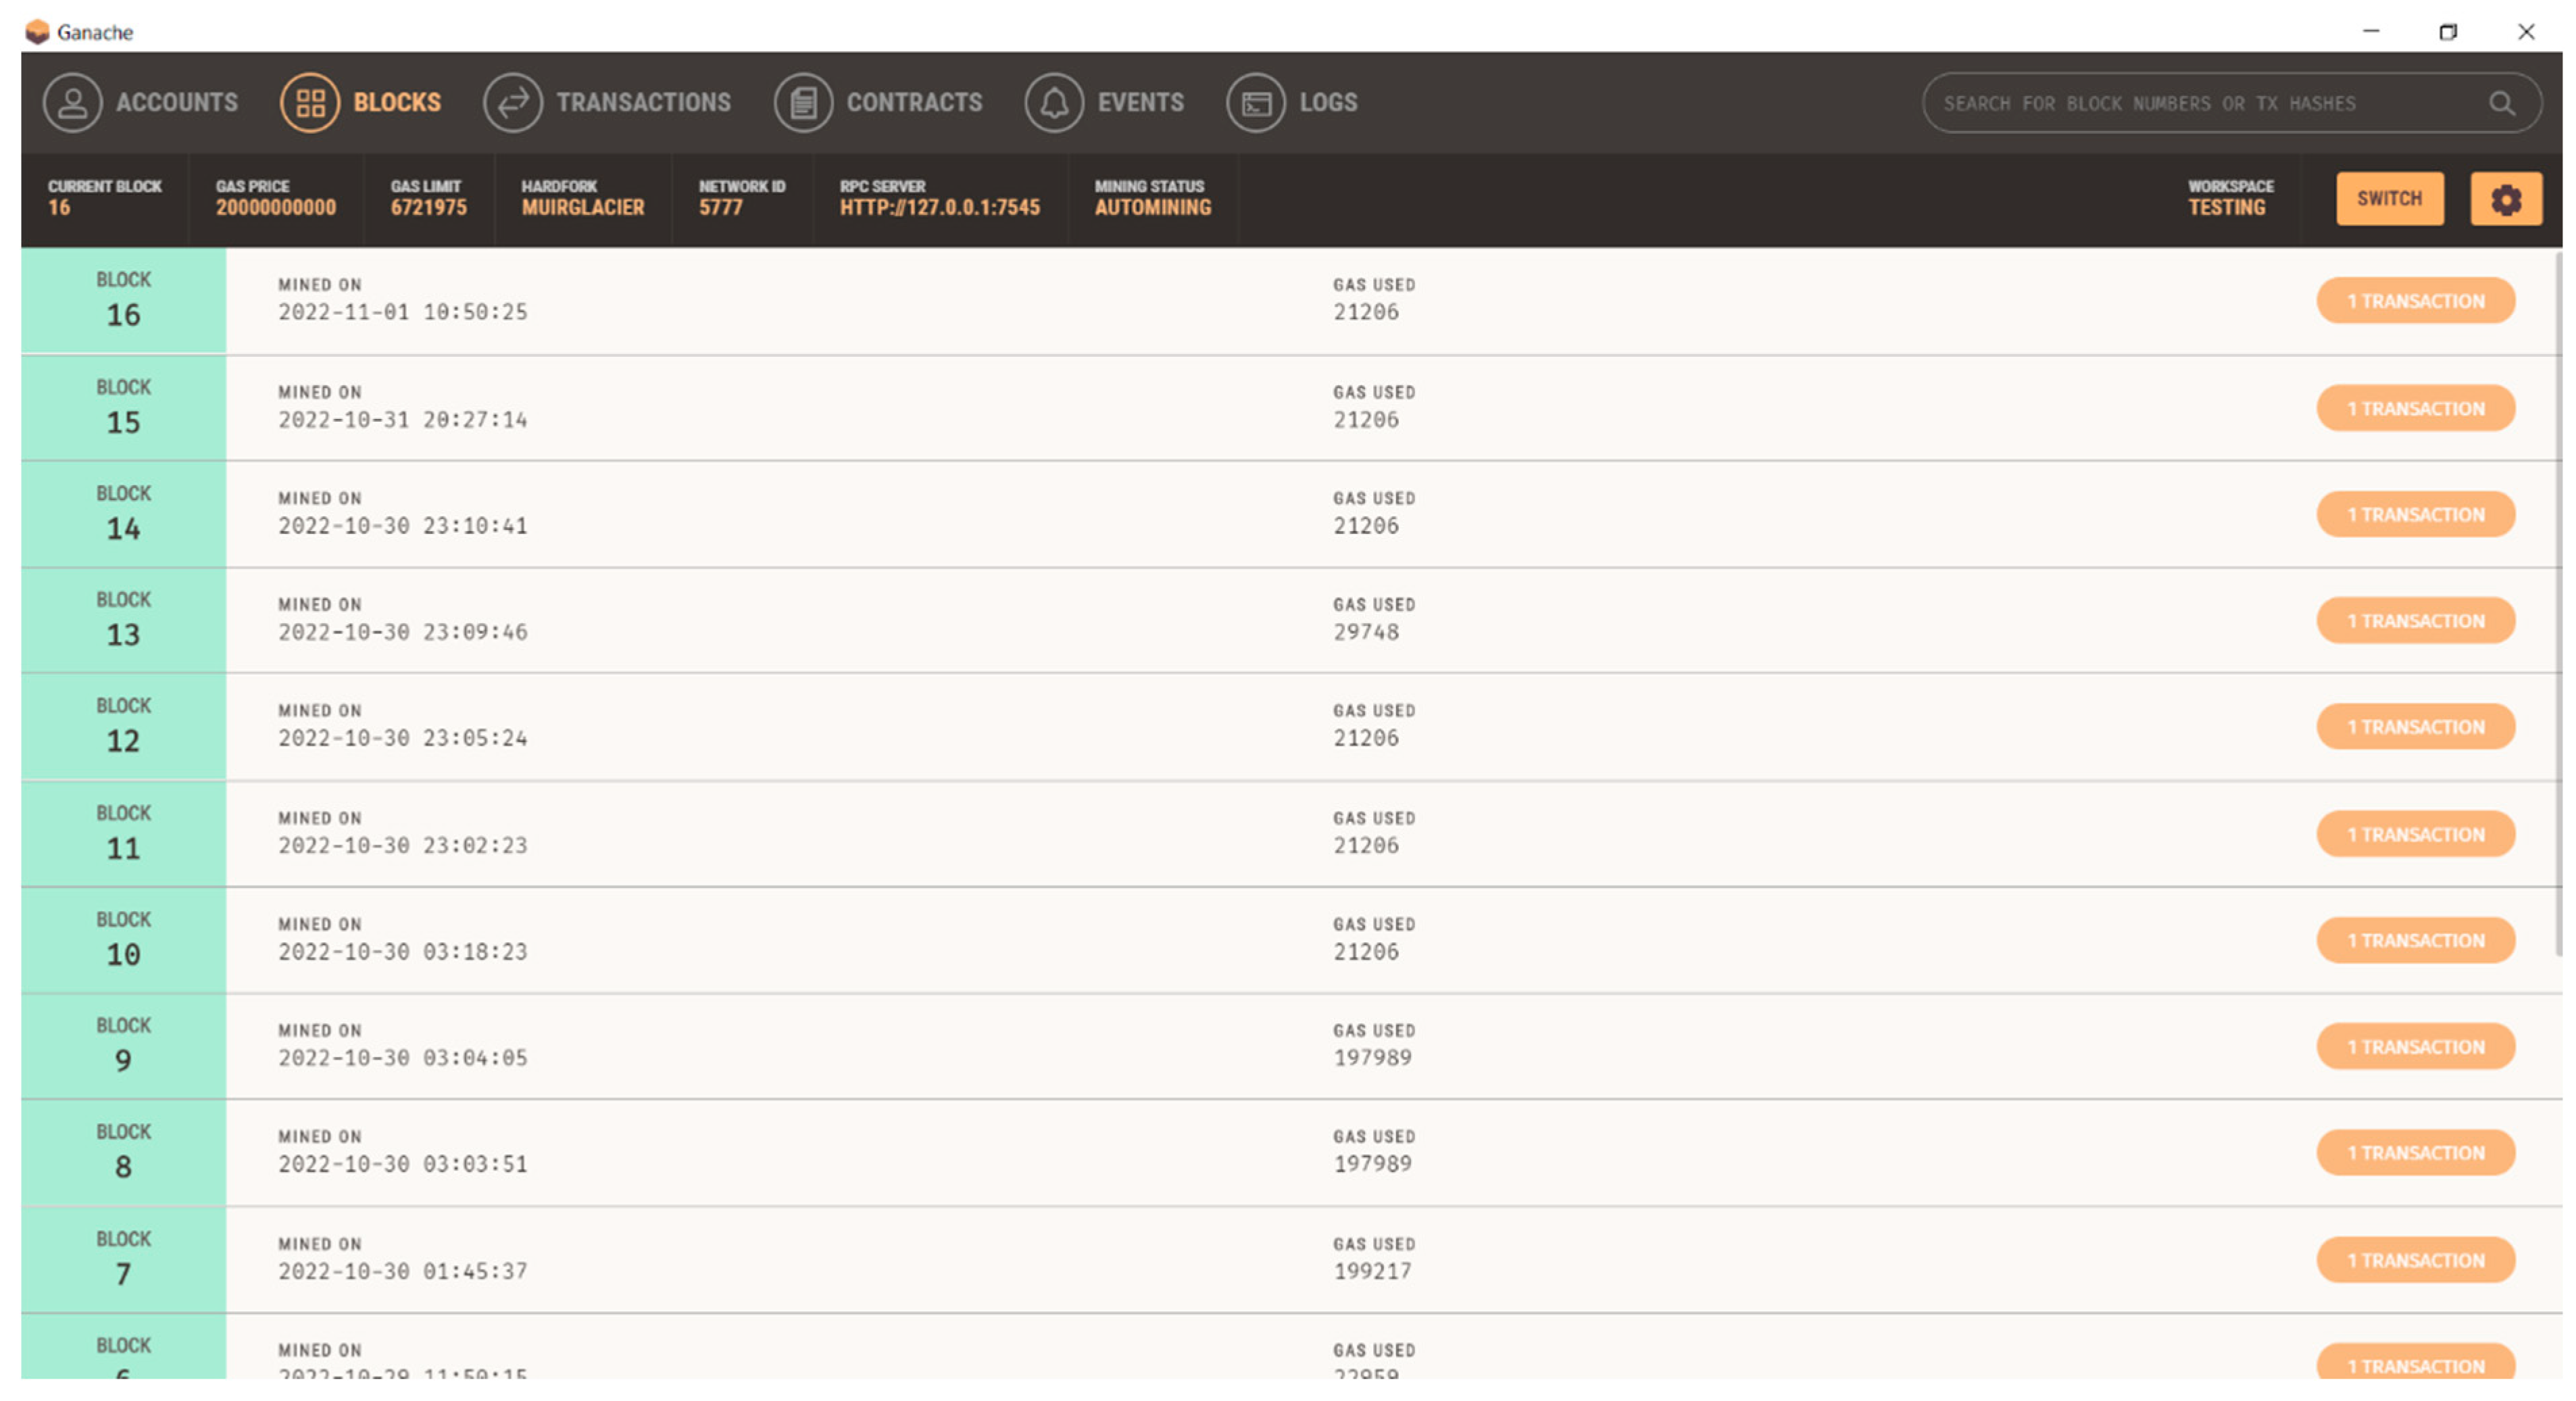Switch to the Transactions tab label
The image size is (2576, 1401).
pos(643,102)
